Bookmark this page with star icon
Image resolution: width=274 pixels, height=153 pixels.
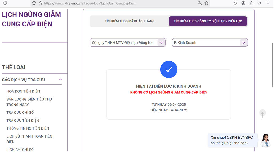click(x=206, y=3)
